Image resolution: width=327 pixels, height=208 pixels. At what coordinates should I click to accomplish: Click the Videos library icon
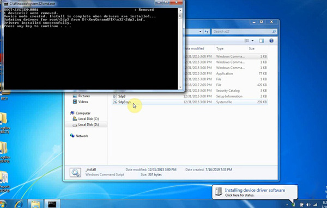tap(75, 102)
